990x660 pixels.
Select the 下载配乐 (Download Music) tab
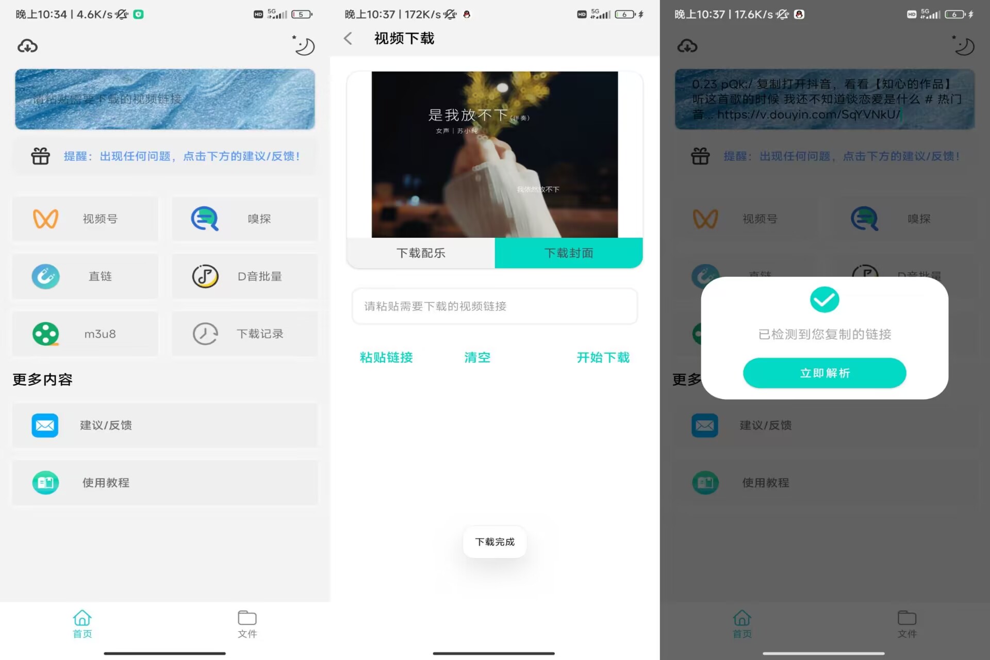tap(420, 253)
